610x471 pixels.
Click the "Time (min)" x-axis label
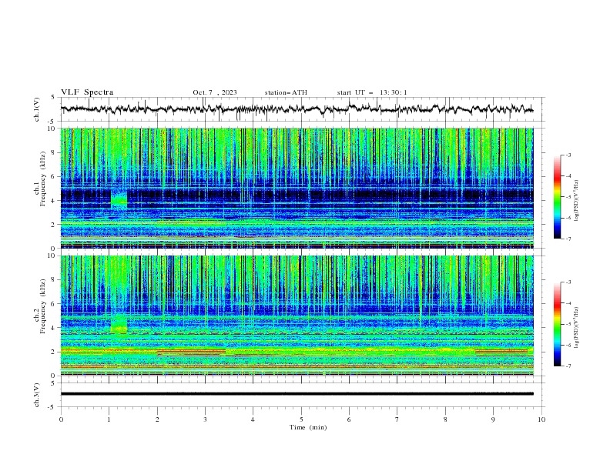click(x=308, y=427)
